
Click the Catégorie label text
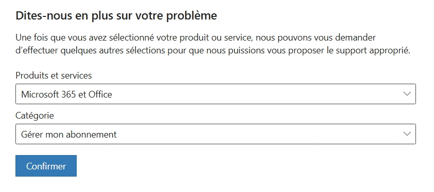tap(34, 116)
